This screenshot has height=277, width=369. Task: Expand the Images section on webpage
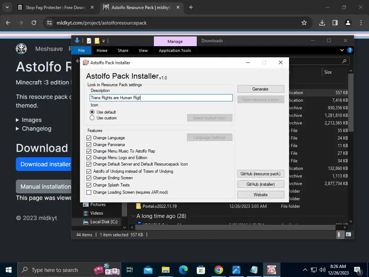(x=29, y=120)
